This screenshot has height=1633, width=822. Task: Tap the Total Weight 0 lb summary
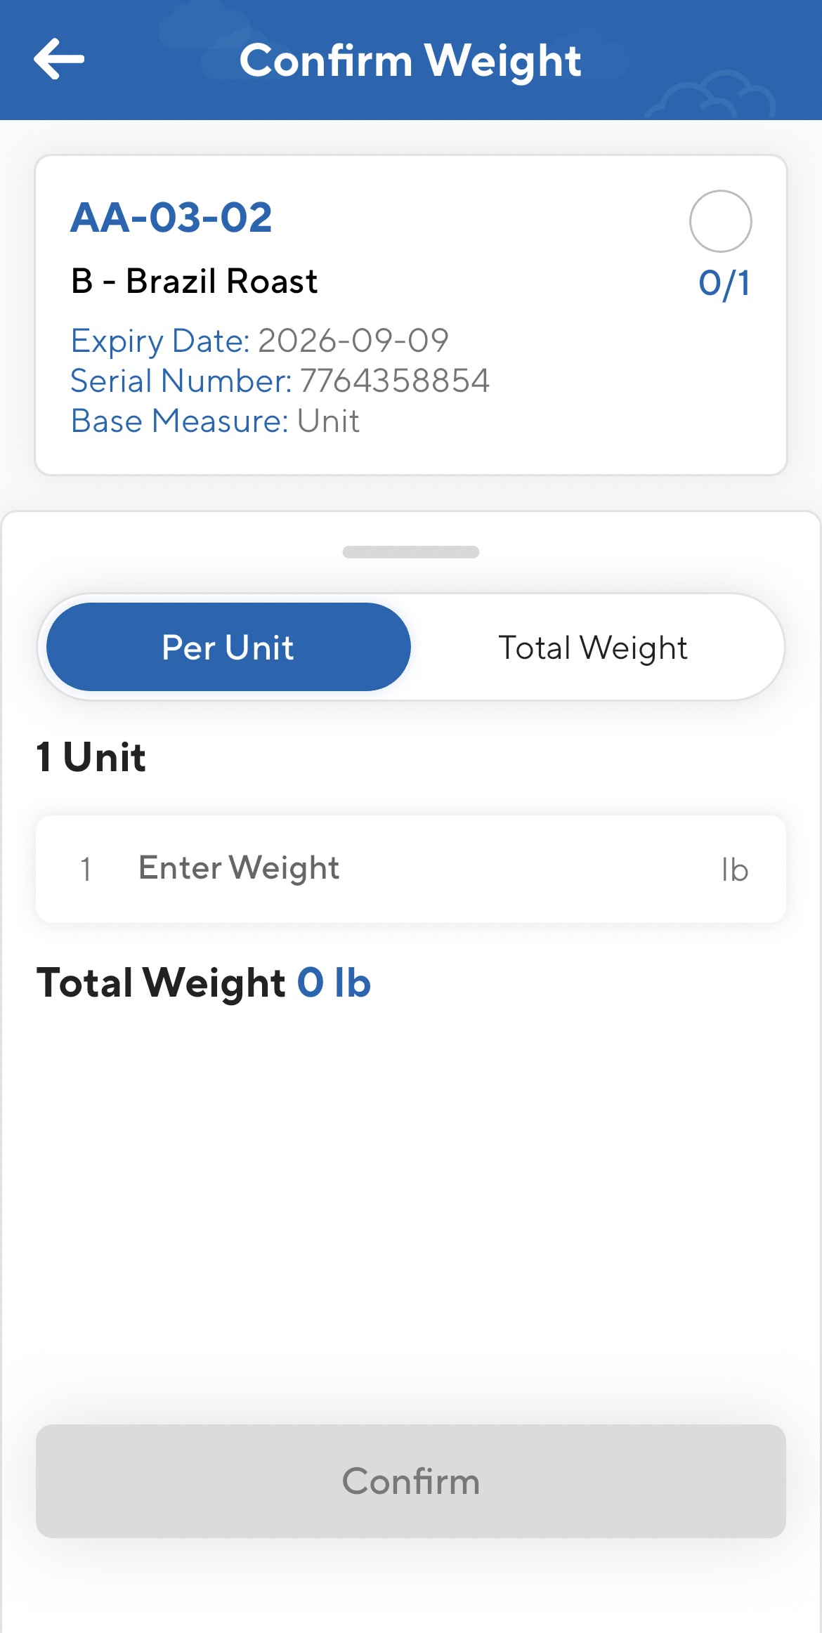point(203,982)
